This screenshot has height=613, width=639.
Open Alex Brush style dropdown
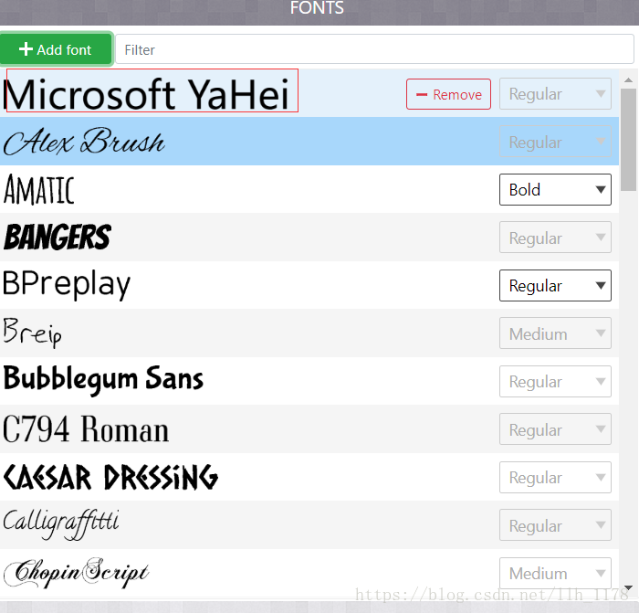tap(555, 142)
